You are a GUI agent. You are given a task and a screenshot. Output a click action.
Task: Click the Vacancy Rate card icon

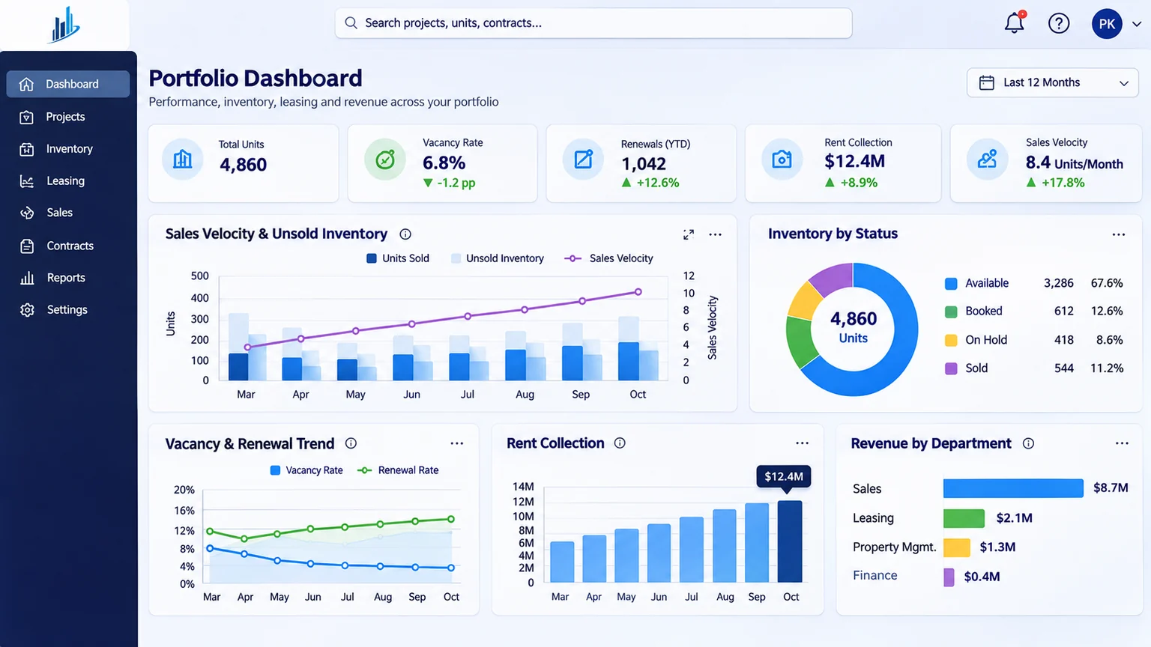click(385, 160)
